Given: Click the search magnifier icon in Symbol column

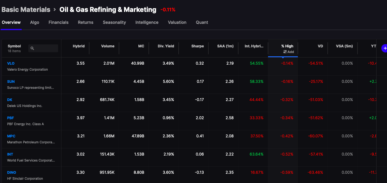Looking at the screenshot, I should coord(32,48).
